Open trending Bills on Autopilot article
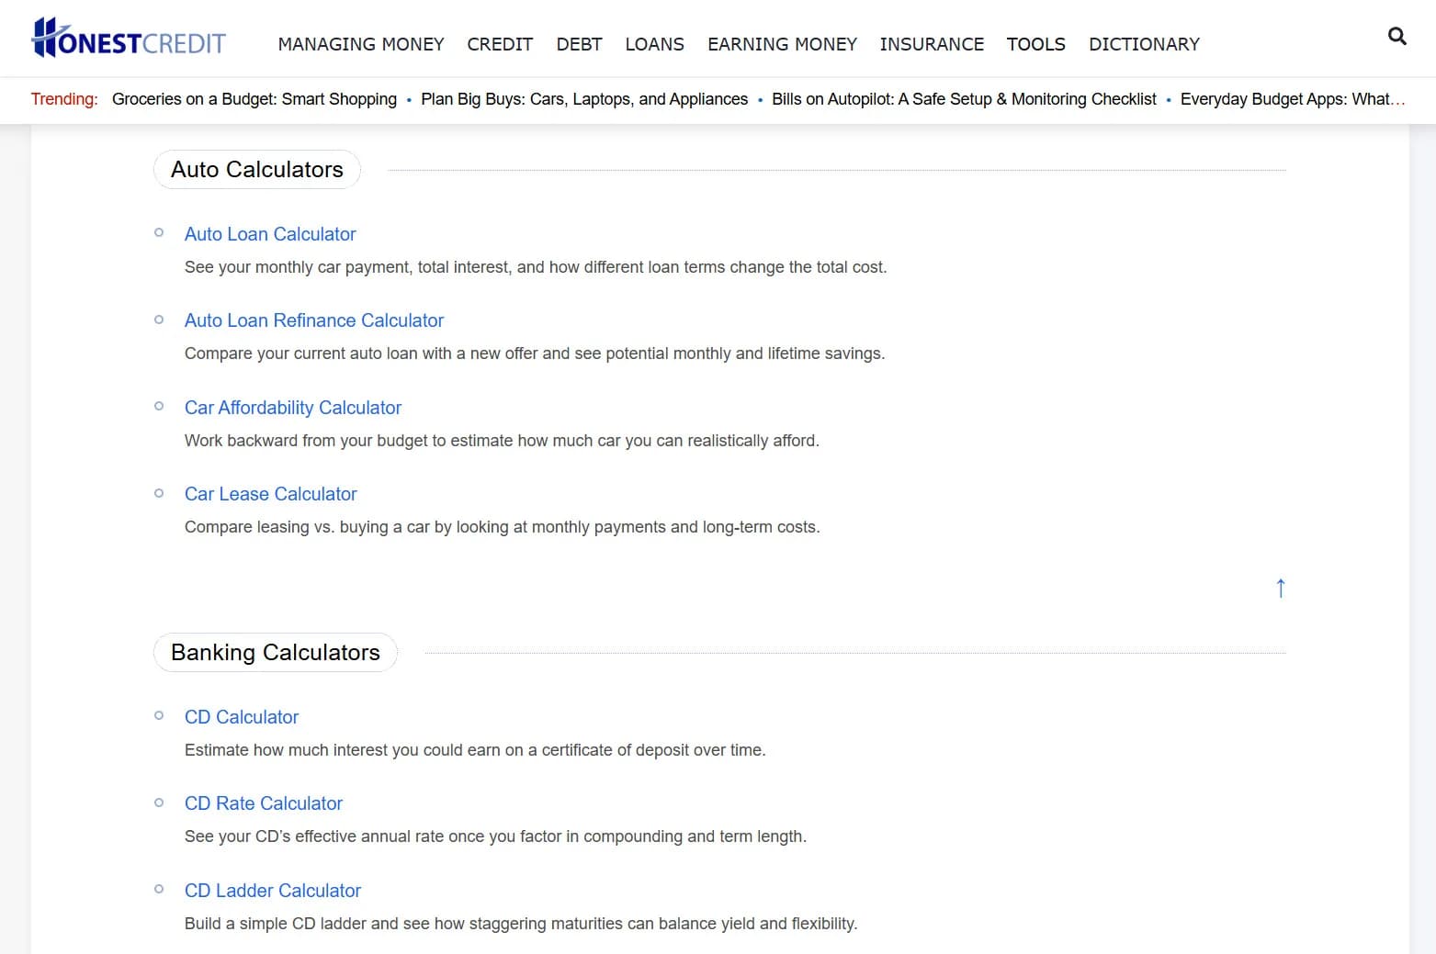The image size is (1436, 954). click(964, 99)
